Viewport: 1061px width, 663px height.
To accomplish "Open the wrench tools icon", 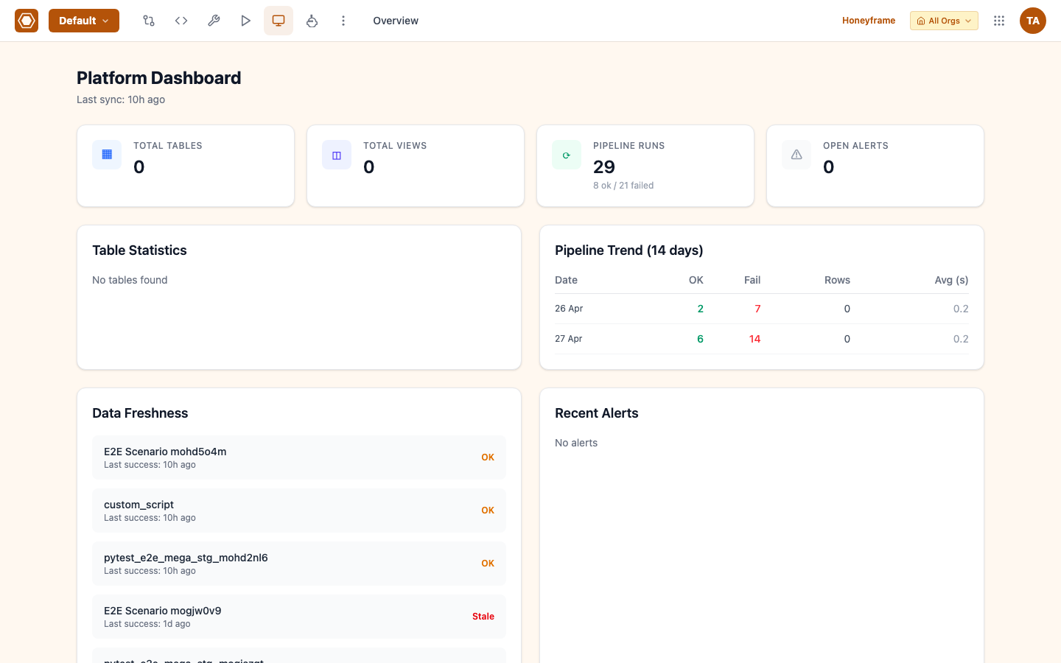I will click(214, 21).
